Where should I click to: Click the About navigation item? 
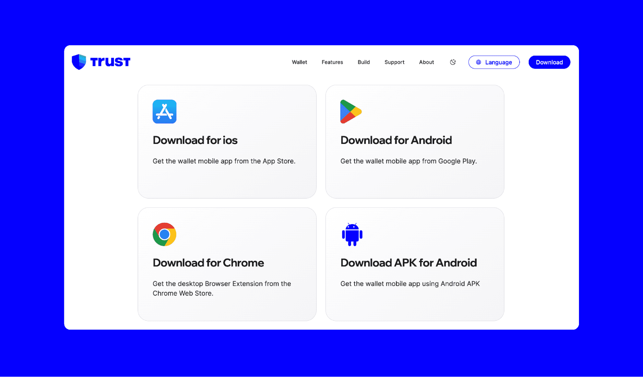(x=427, y=62)
